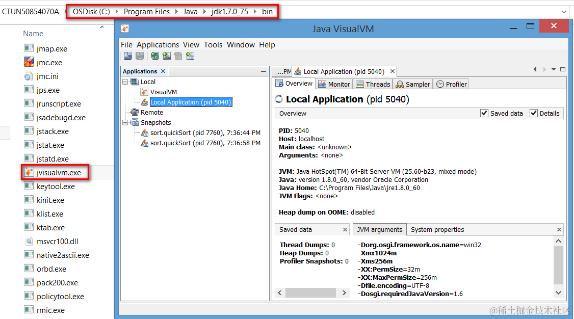Click the jvisualvm.exe file icon in Explorer
The width and height of the screenshot is (574, 319).
(x=29, y=172)
